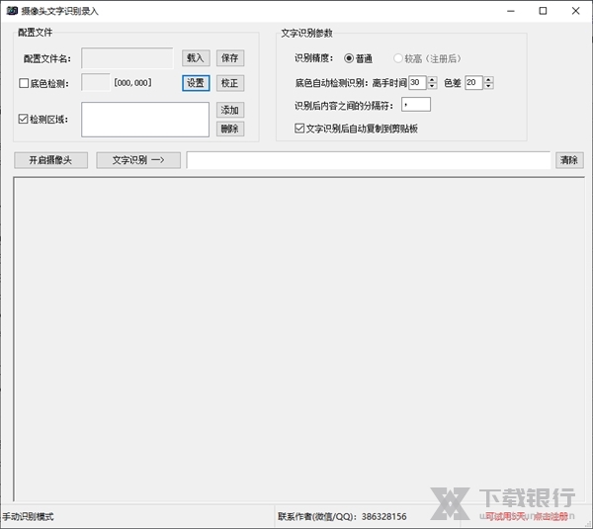593x529 pixels.
Task: Increase 离手时间 value with up arrow
Action: coord(432,79)
